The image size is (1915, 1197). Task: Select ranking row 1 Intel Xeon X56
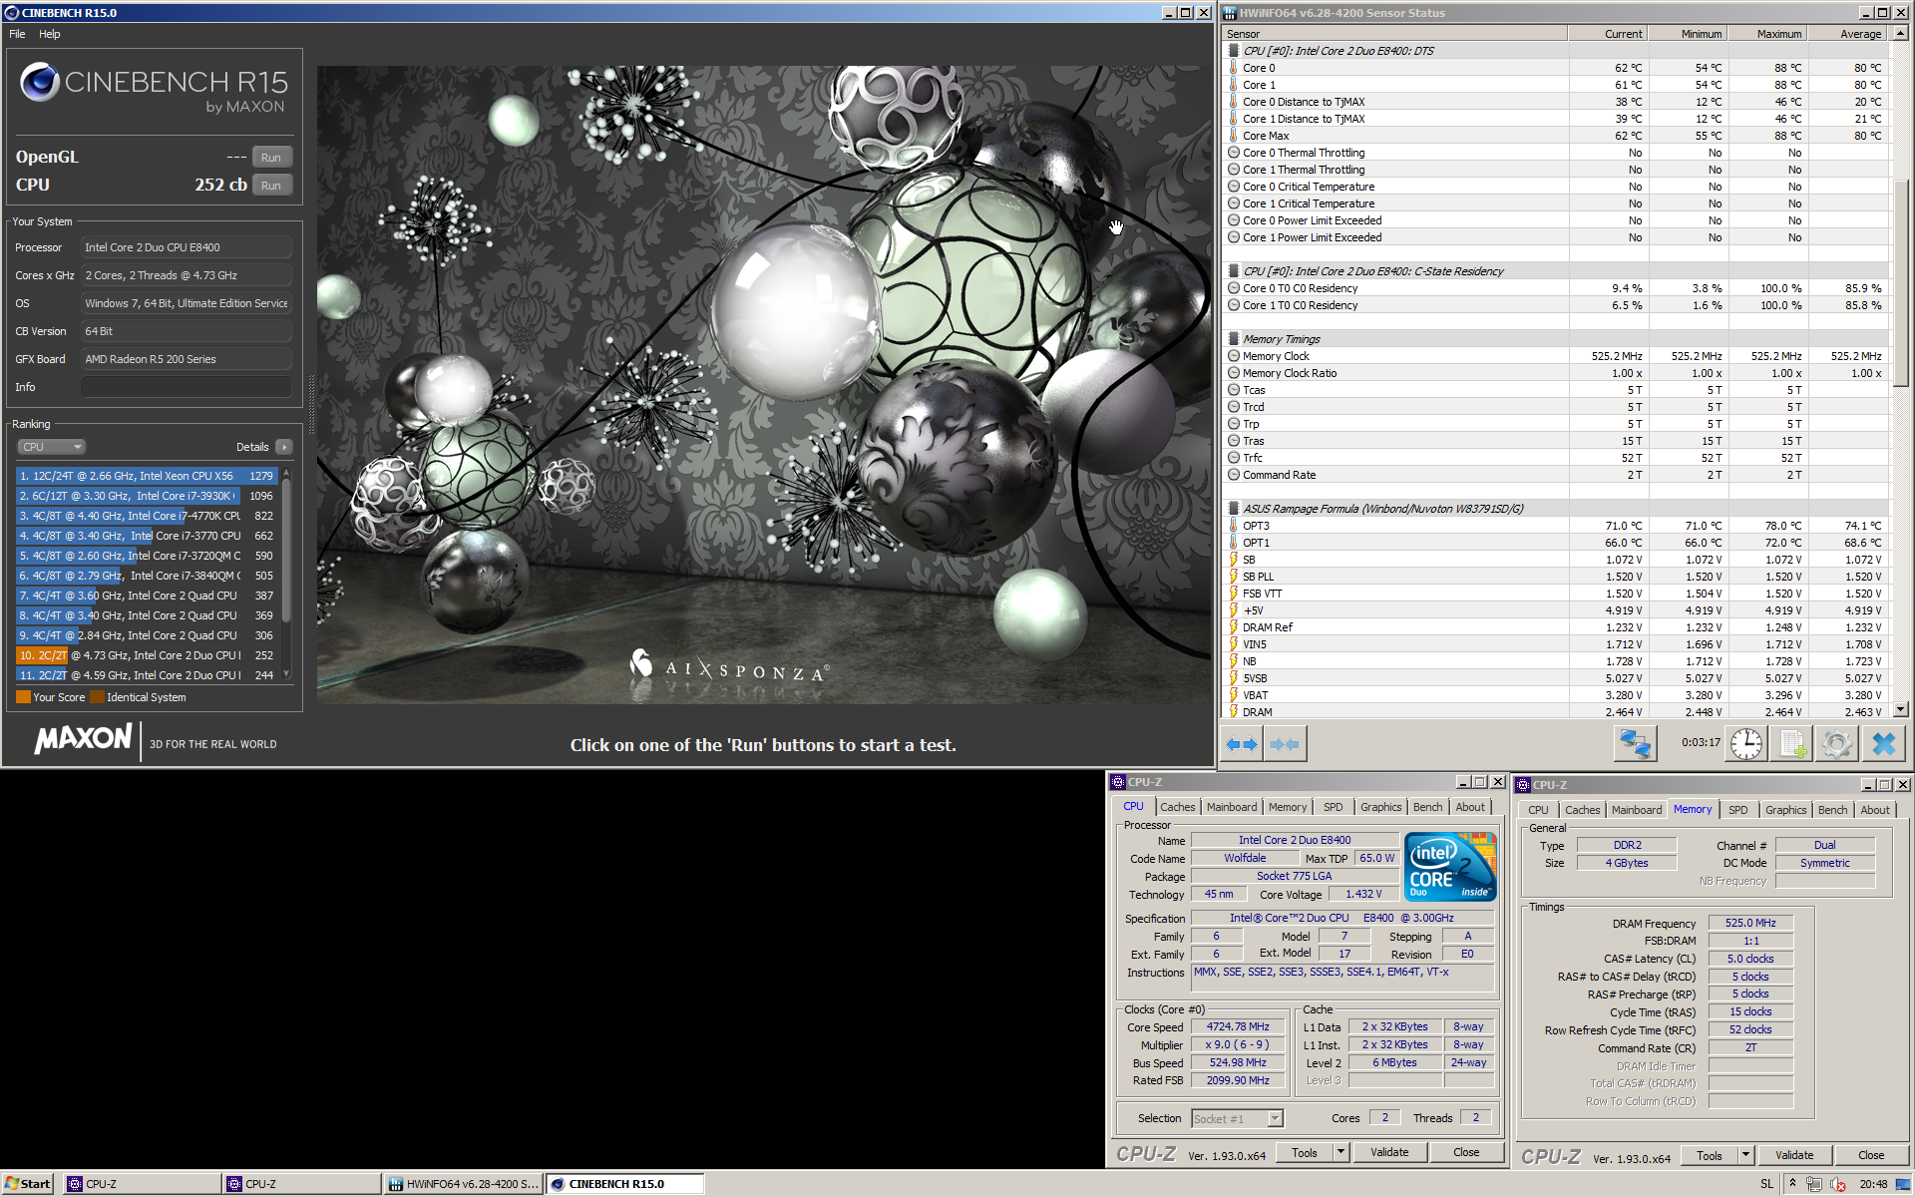coord(147,476)
